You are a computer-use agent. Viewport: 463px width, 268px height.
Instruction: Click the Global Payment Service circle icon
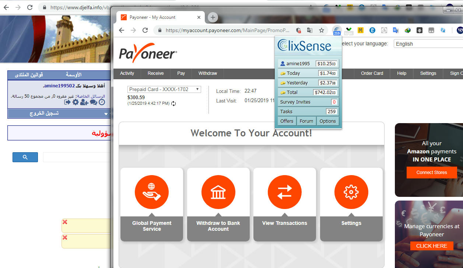[x=152, y=192]
